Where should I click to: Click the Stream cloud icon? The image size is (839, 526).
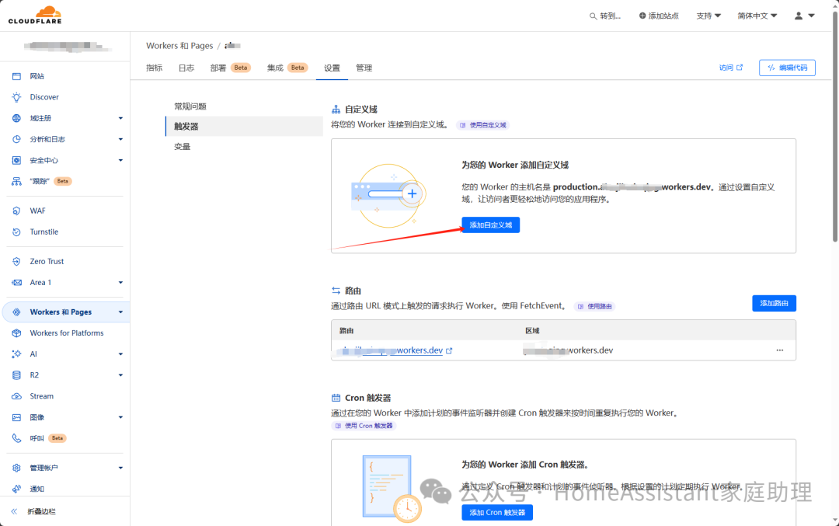[x=16, y=396]
